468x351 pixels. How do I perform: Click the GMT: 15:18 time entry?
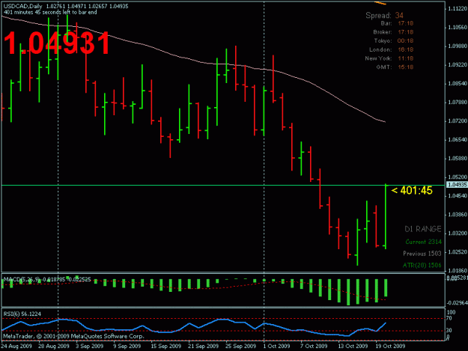[x=395, y=67]
